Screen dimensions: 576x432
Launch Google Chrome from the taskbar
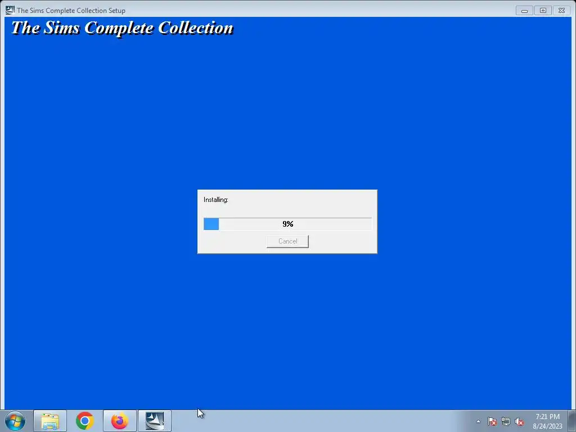(x=85, y=421)
